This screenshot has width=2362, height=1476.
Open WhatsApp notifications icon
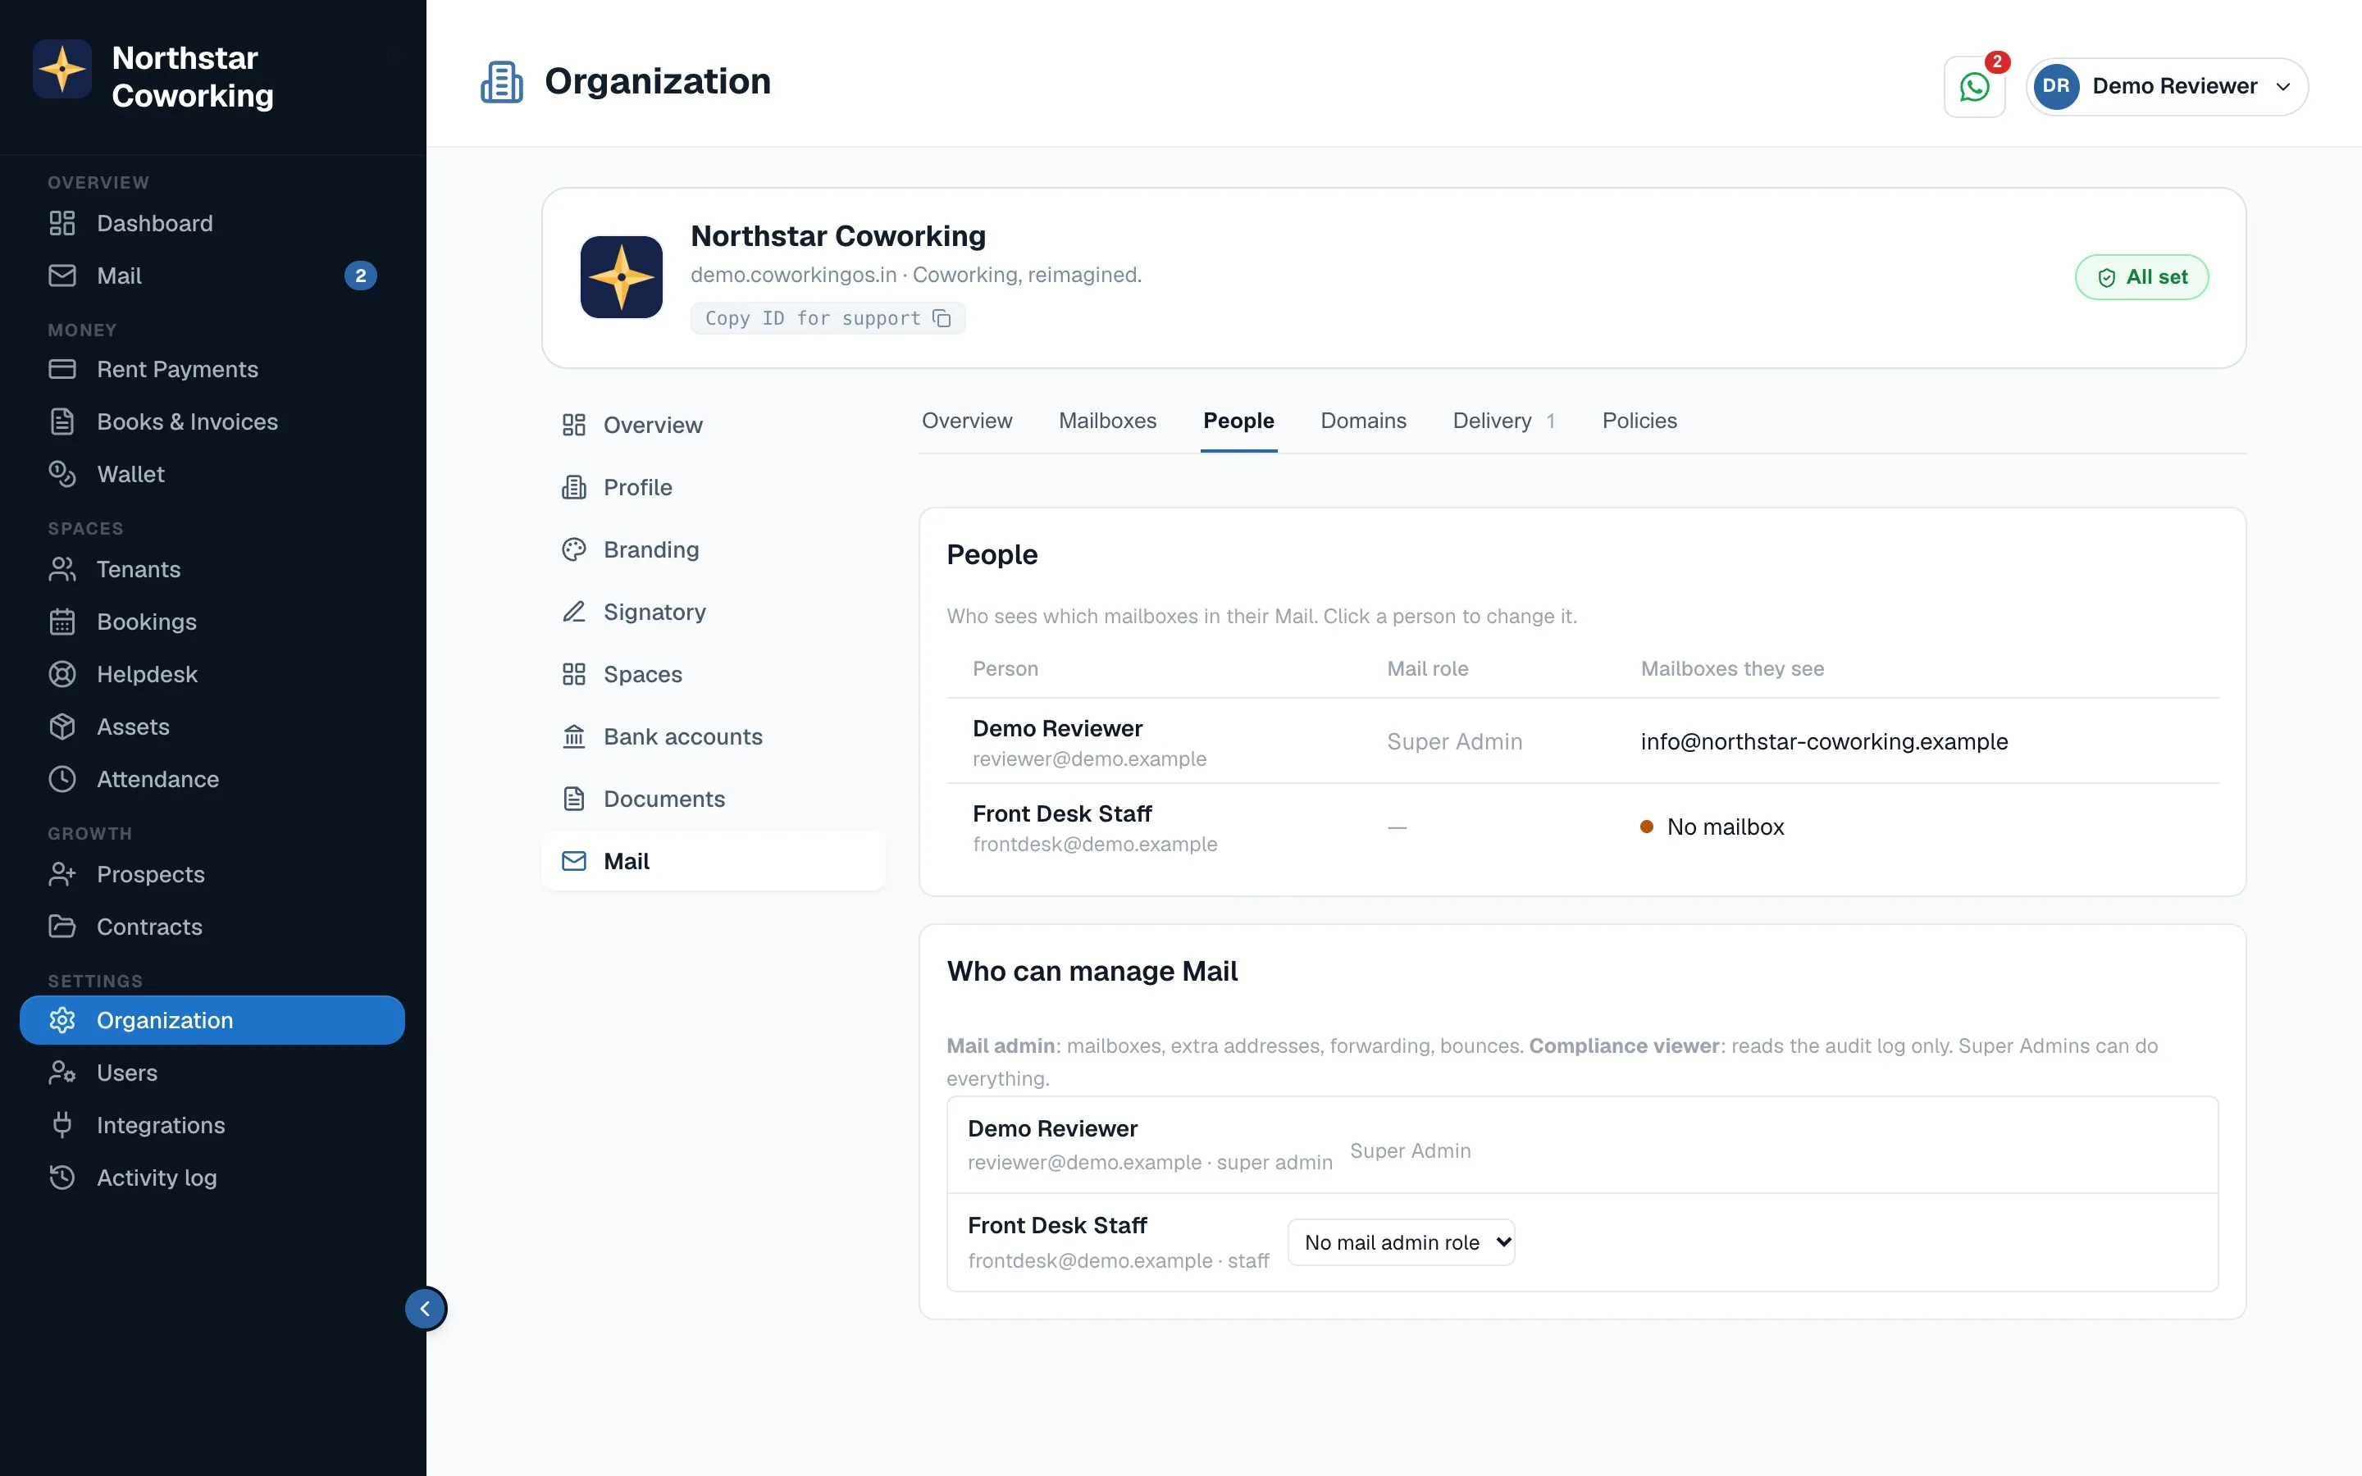[1973, 87]
